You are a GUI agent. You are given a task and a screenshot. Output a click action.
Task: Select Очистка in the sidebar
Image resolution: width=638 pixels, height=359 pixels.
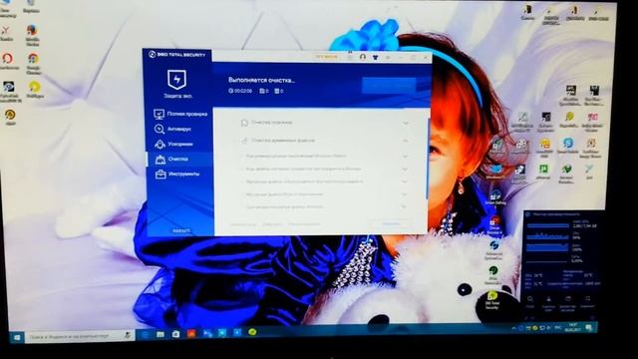tap(179, 160)
